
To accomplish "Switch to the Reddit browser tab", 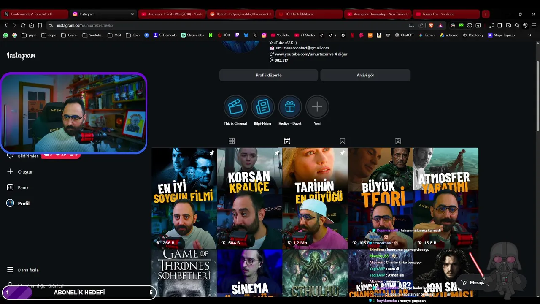I will (241, 14).
